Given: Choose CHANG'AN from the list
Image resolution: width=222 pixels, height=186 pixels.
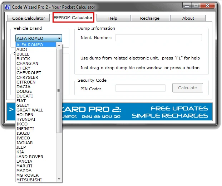Looking at the screenshot, I should 36,63.
